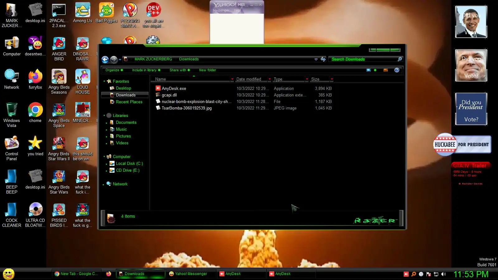This screenshot has height=280, width=498.
Task: Toggle the preview pane icon
Action: point(386,70)
